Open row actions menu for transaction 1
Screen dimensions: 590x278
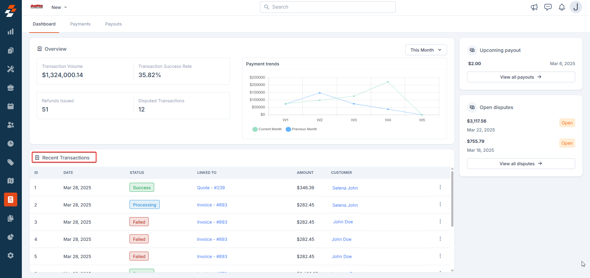(x=440, y=187)
